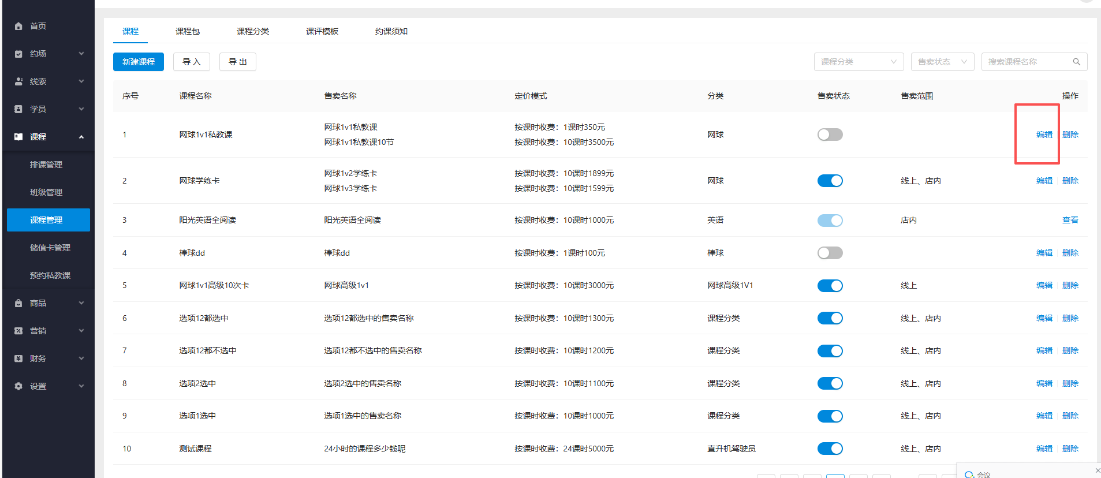Screen dimensions: 1101x478
Task: Click the 导入 button
Action: pyautogui.click(x=192, y=62)
